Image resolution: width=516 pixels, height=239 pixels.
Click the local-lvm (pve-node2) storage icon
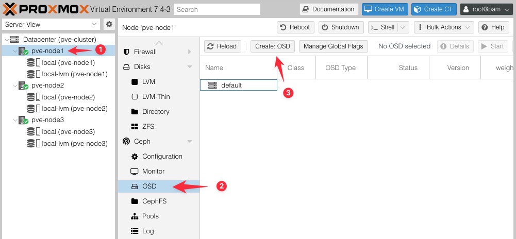(34, 109)
